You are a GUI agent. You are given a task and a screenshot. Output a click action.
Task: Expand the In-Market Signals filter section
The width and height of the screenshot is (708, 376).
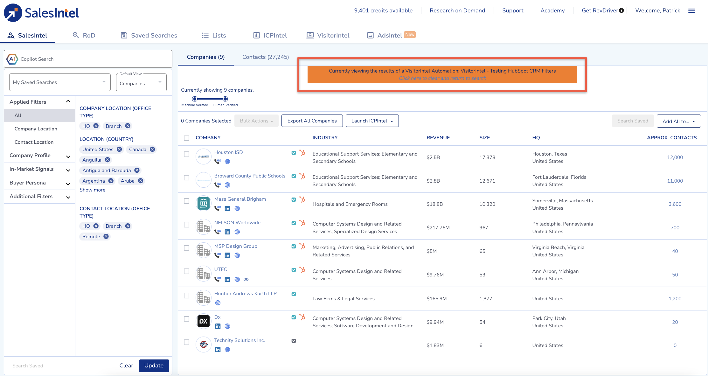click(x=40, y=169)
